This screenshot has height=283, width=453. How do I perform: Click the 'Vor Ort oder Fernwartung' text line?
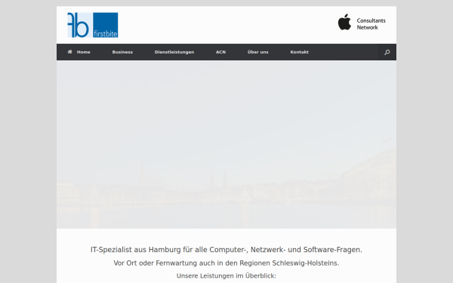[x=226, y=263]
